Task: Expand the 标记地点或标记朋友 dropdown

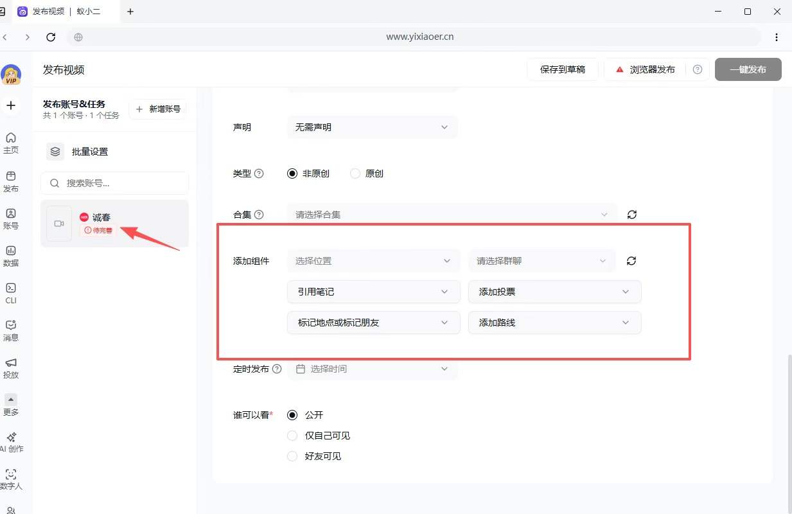Action: pyautogui.click(x=374, y=323)
